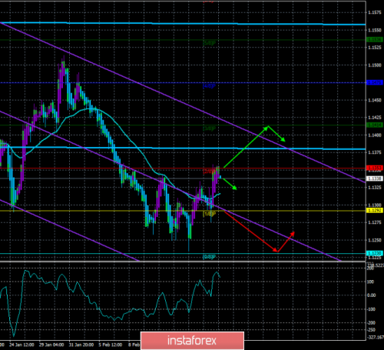Select the 1.1250 price axis label
The image size is (384, 350).
coord(375,240)
